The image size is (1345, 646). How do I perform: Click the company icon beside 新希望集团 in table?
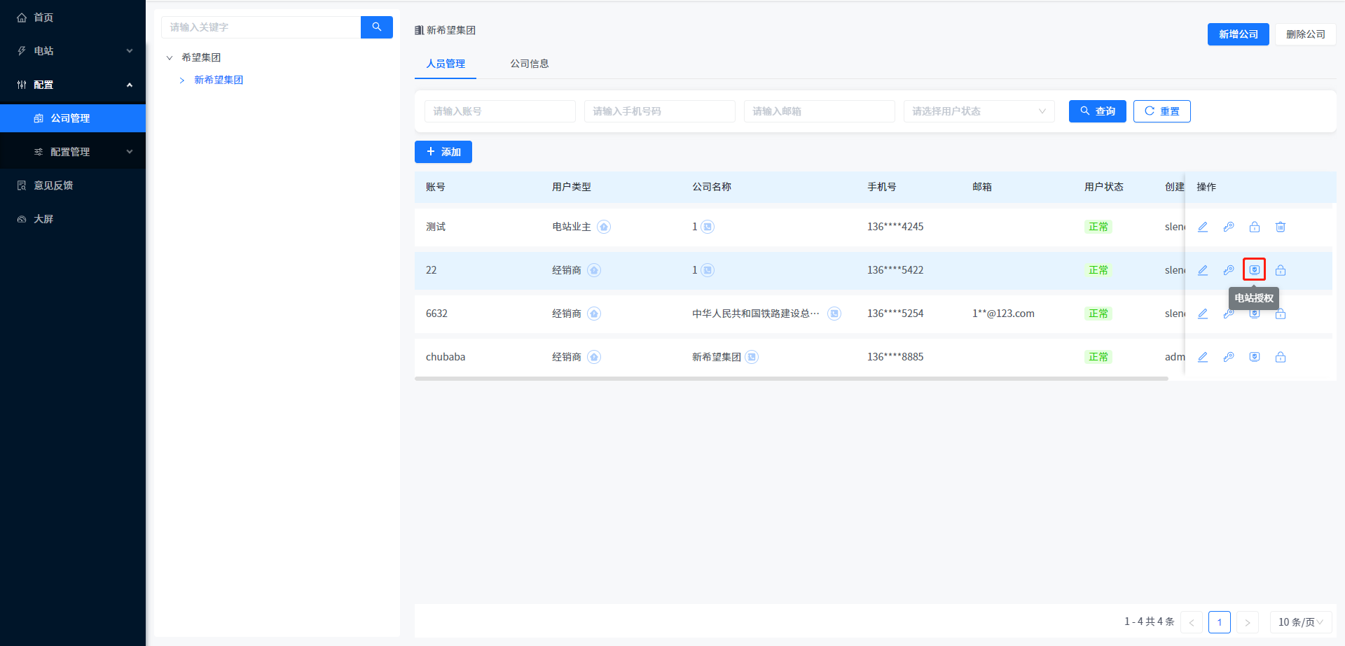tap(752, 357)
